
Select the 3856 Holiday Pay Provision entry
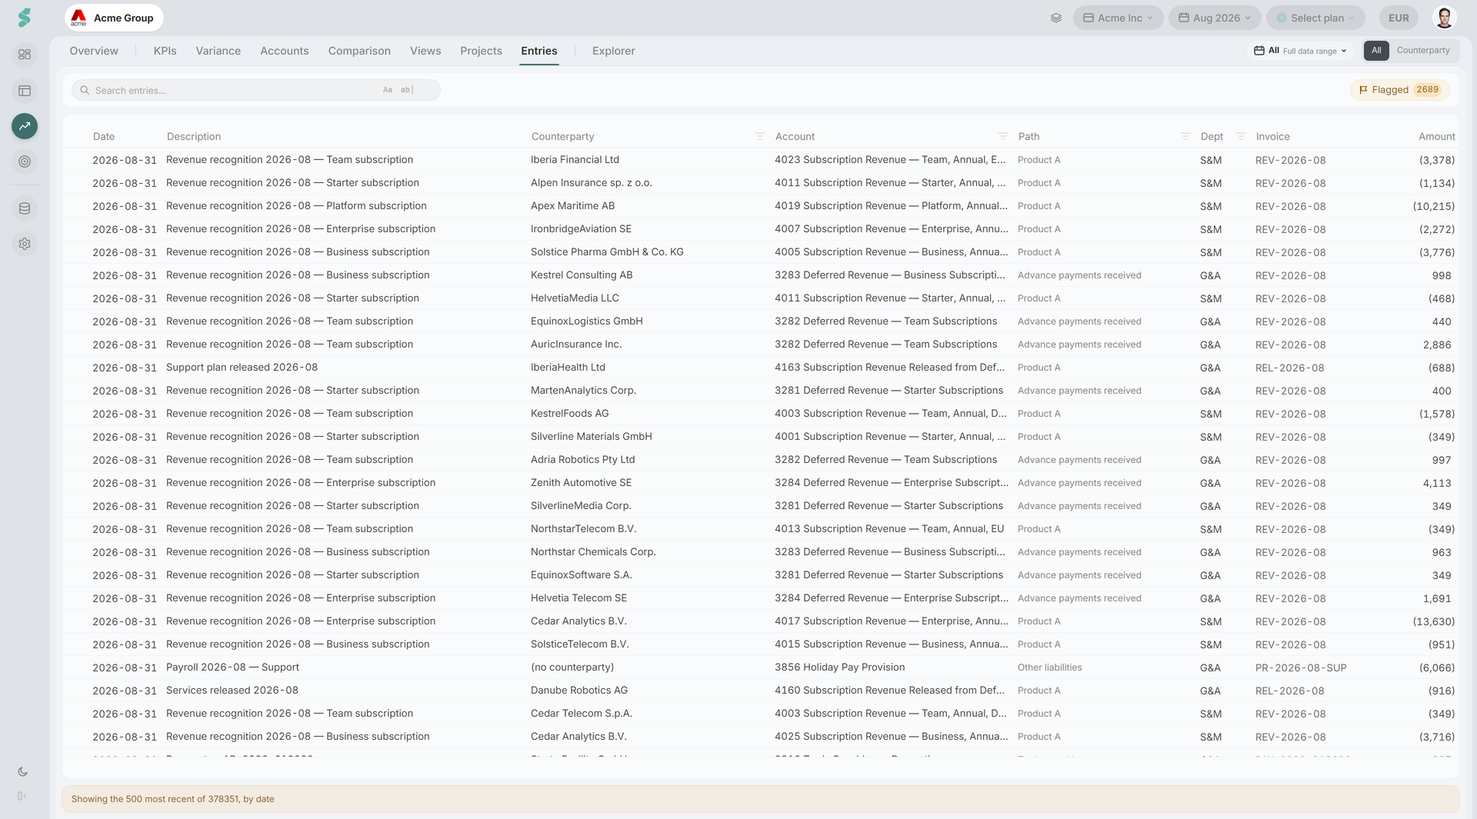[x=761, y=668]
